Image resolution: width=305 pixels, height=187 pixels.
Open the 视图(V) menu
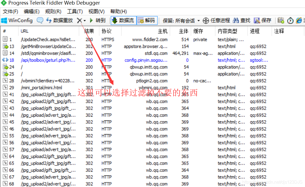tap(96, 12)
